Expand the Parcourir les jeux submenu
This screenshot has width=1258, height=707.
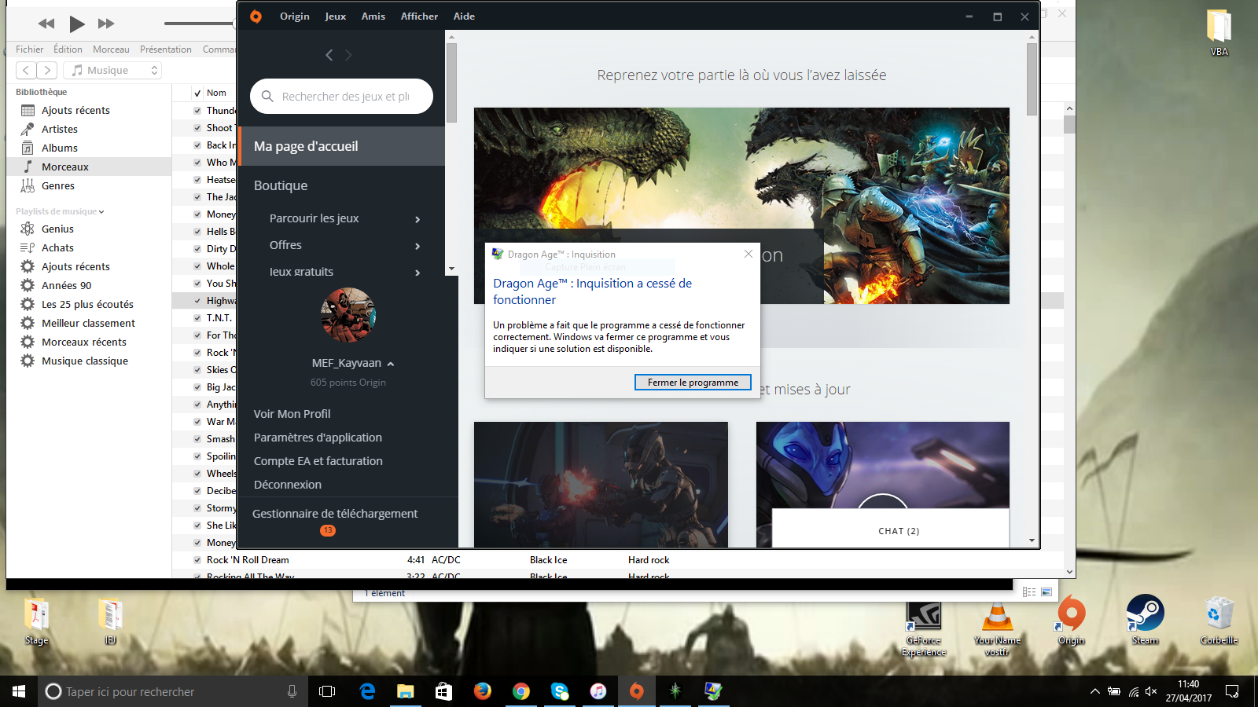pos(417,219)
